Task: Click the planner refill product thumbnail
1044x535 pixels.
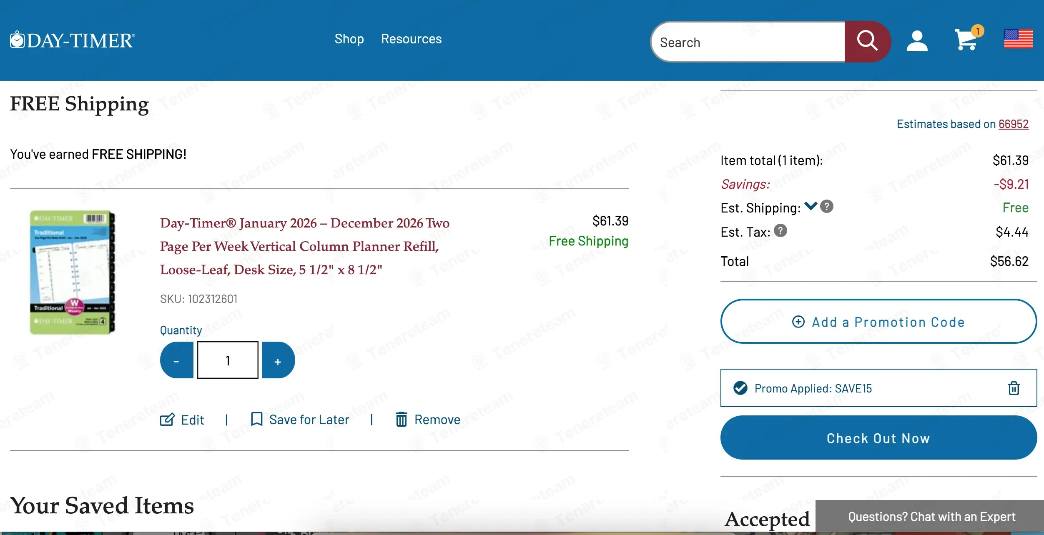Action: pos(72,272)
